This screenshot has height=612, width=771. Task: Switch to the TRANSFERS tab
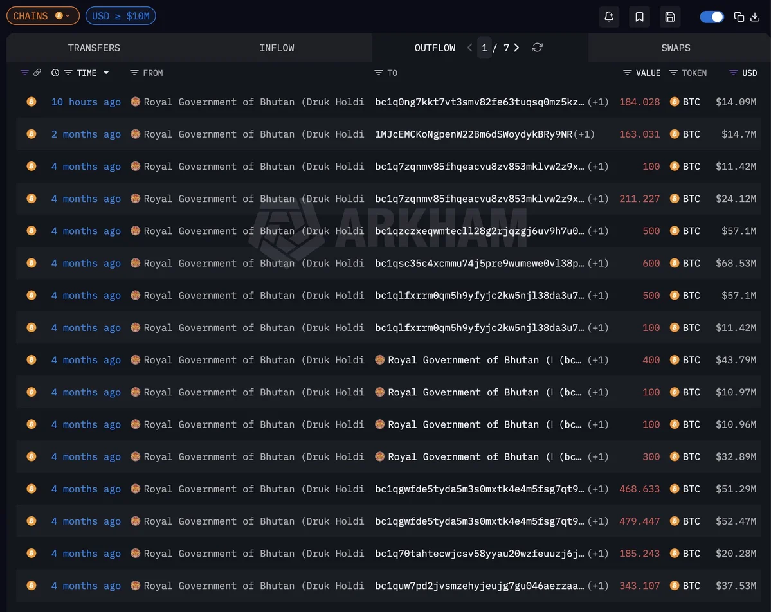click(94, 48)
